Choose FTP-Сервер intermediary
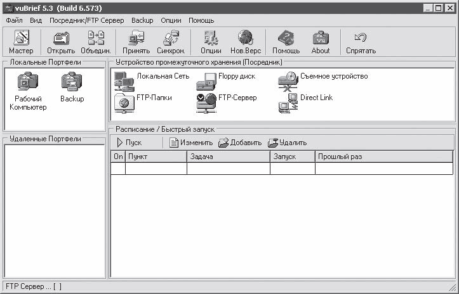The height and width of the screenshot is (294, 459). (x=226, y=103)
